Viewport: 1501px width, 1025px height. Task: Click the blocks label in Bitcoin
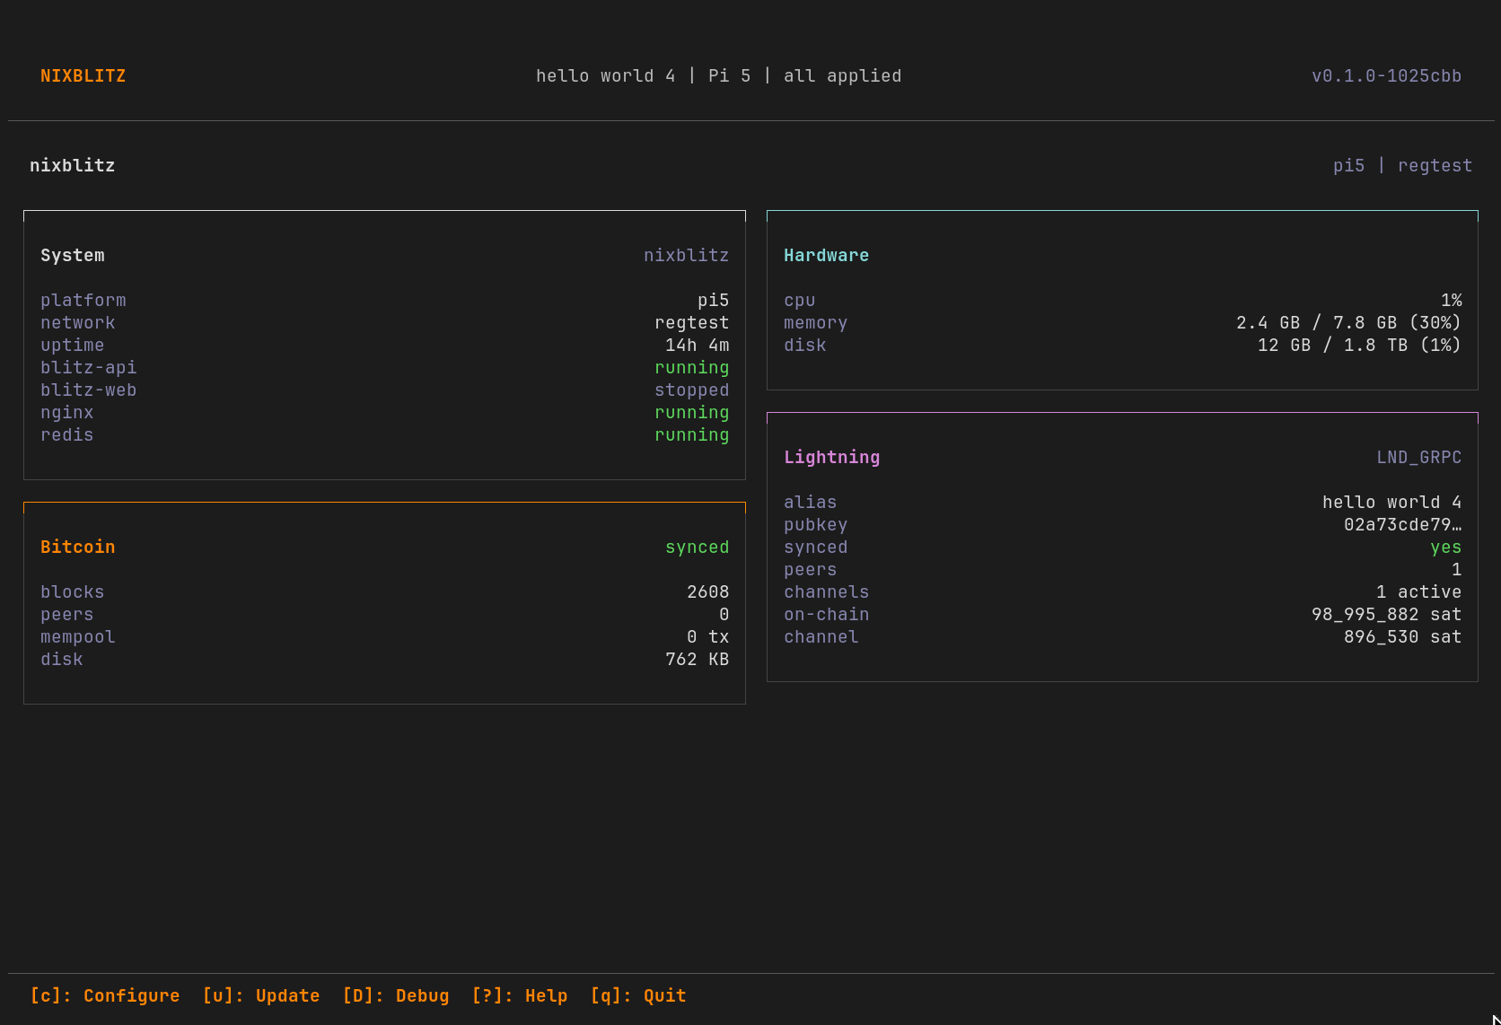pyautogui.click(x=73, y=592)
